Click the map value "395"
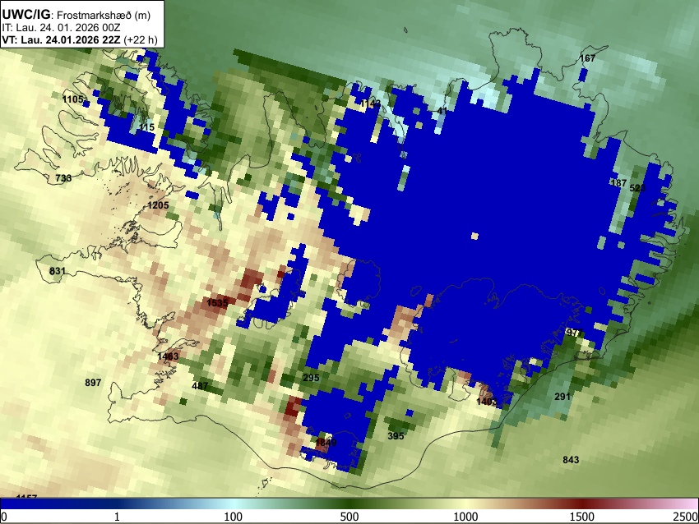 point(396,436)
